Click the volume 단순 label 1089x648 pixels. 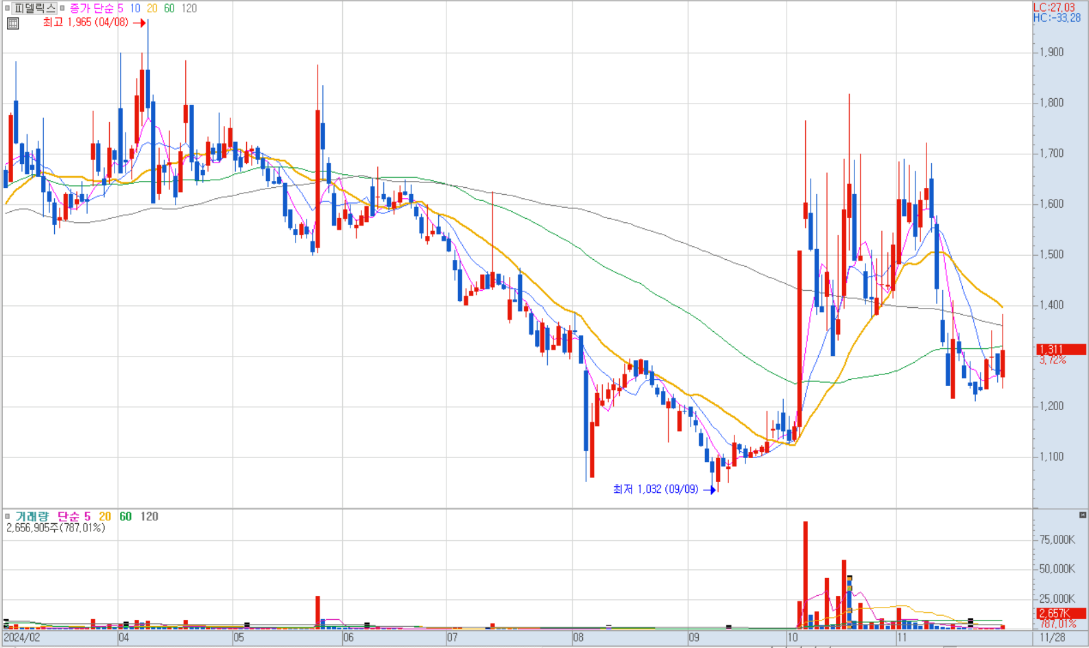pos(69,516)
